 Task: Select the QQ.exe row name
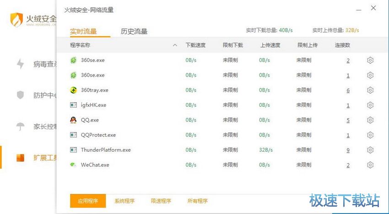pos(90,120)
